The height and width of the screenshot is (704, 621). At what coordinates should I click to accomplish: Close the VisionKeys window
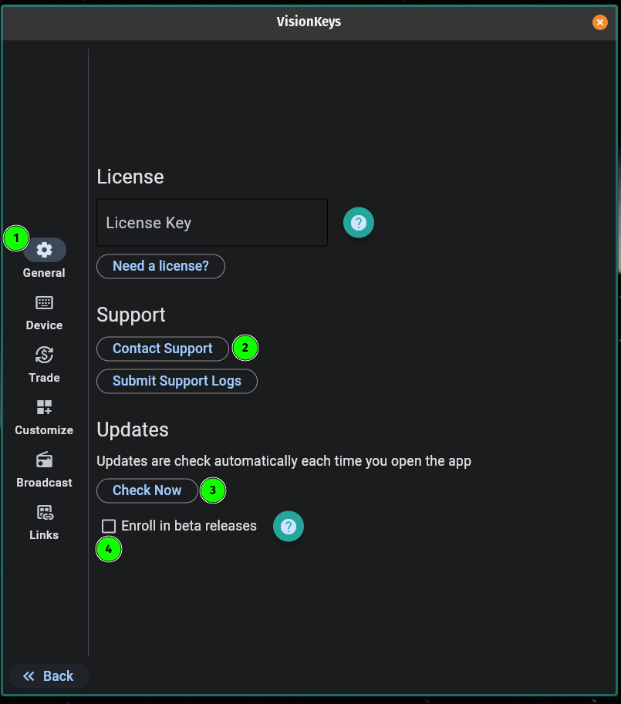pos(600,22)
